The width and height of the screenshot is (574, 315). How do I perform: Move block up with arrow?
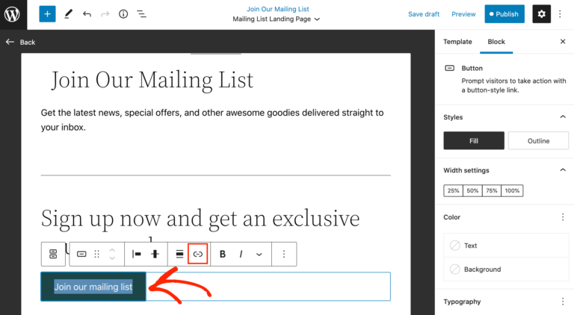(x=112, y=250)
